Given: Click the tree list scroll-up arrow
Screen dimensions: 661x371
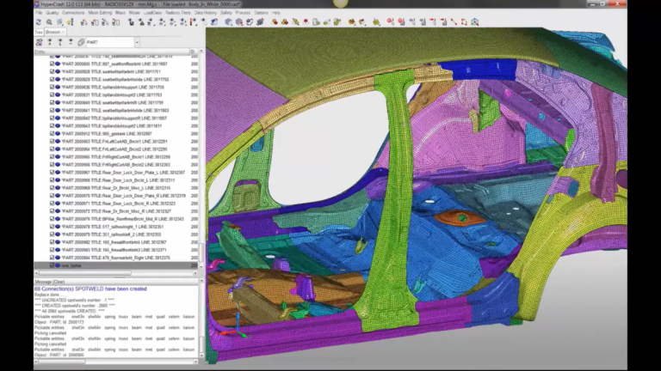Looking at the screenshot, I should click(201, 52).
